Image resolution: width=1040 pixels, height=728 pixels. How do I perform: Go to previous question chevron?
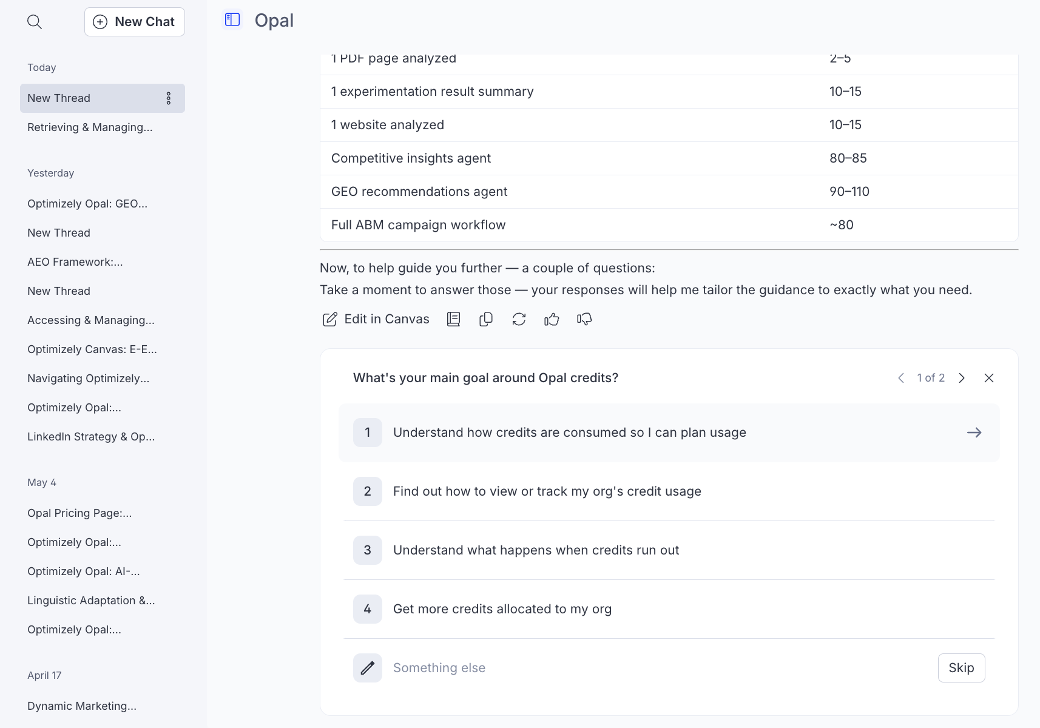coord(901,378)
